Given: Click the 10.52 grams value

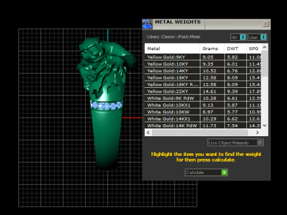Looking at the screenshot, I should click(209, 71).
